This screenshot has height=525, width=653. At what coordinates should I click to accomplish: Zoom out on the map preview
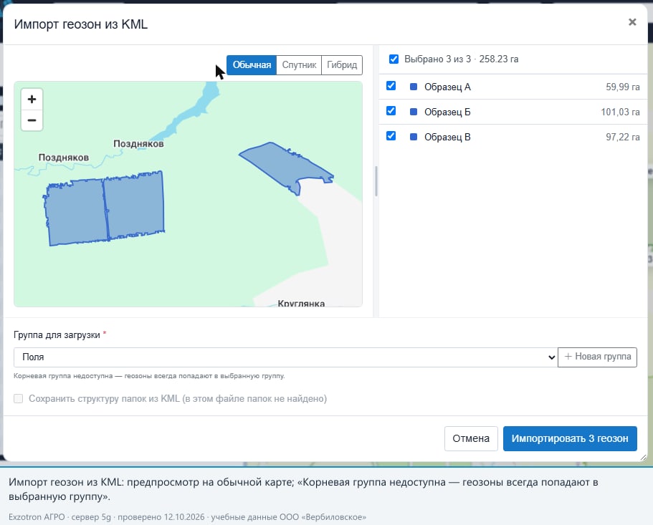click(32, 120)
